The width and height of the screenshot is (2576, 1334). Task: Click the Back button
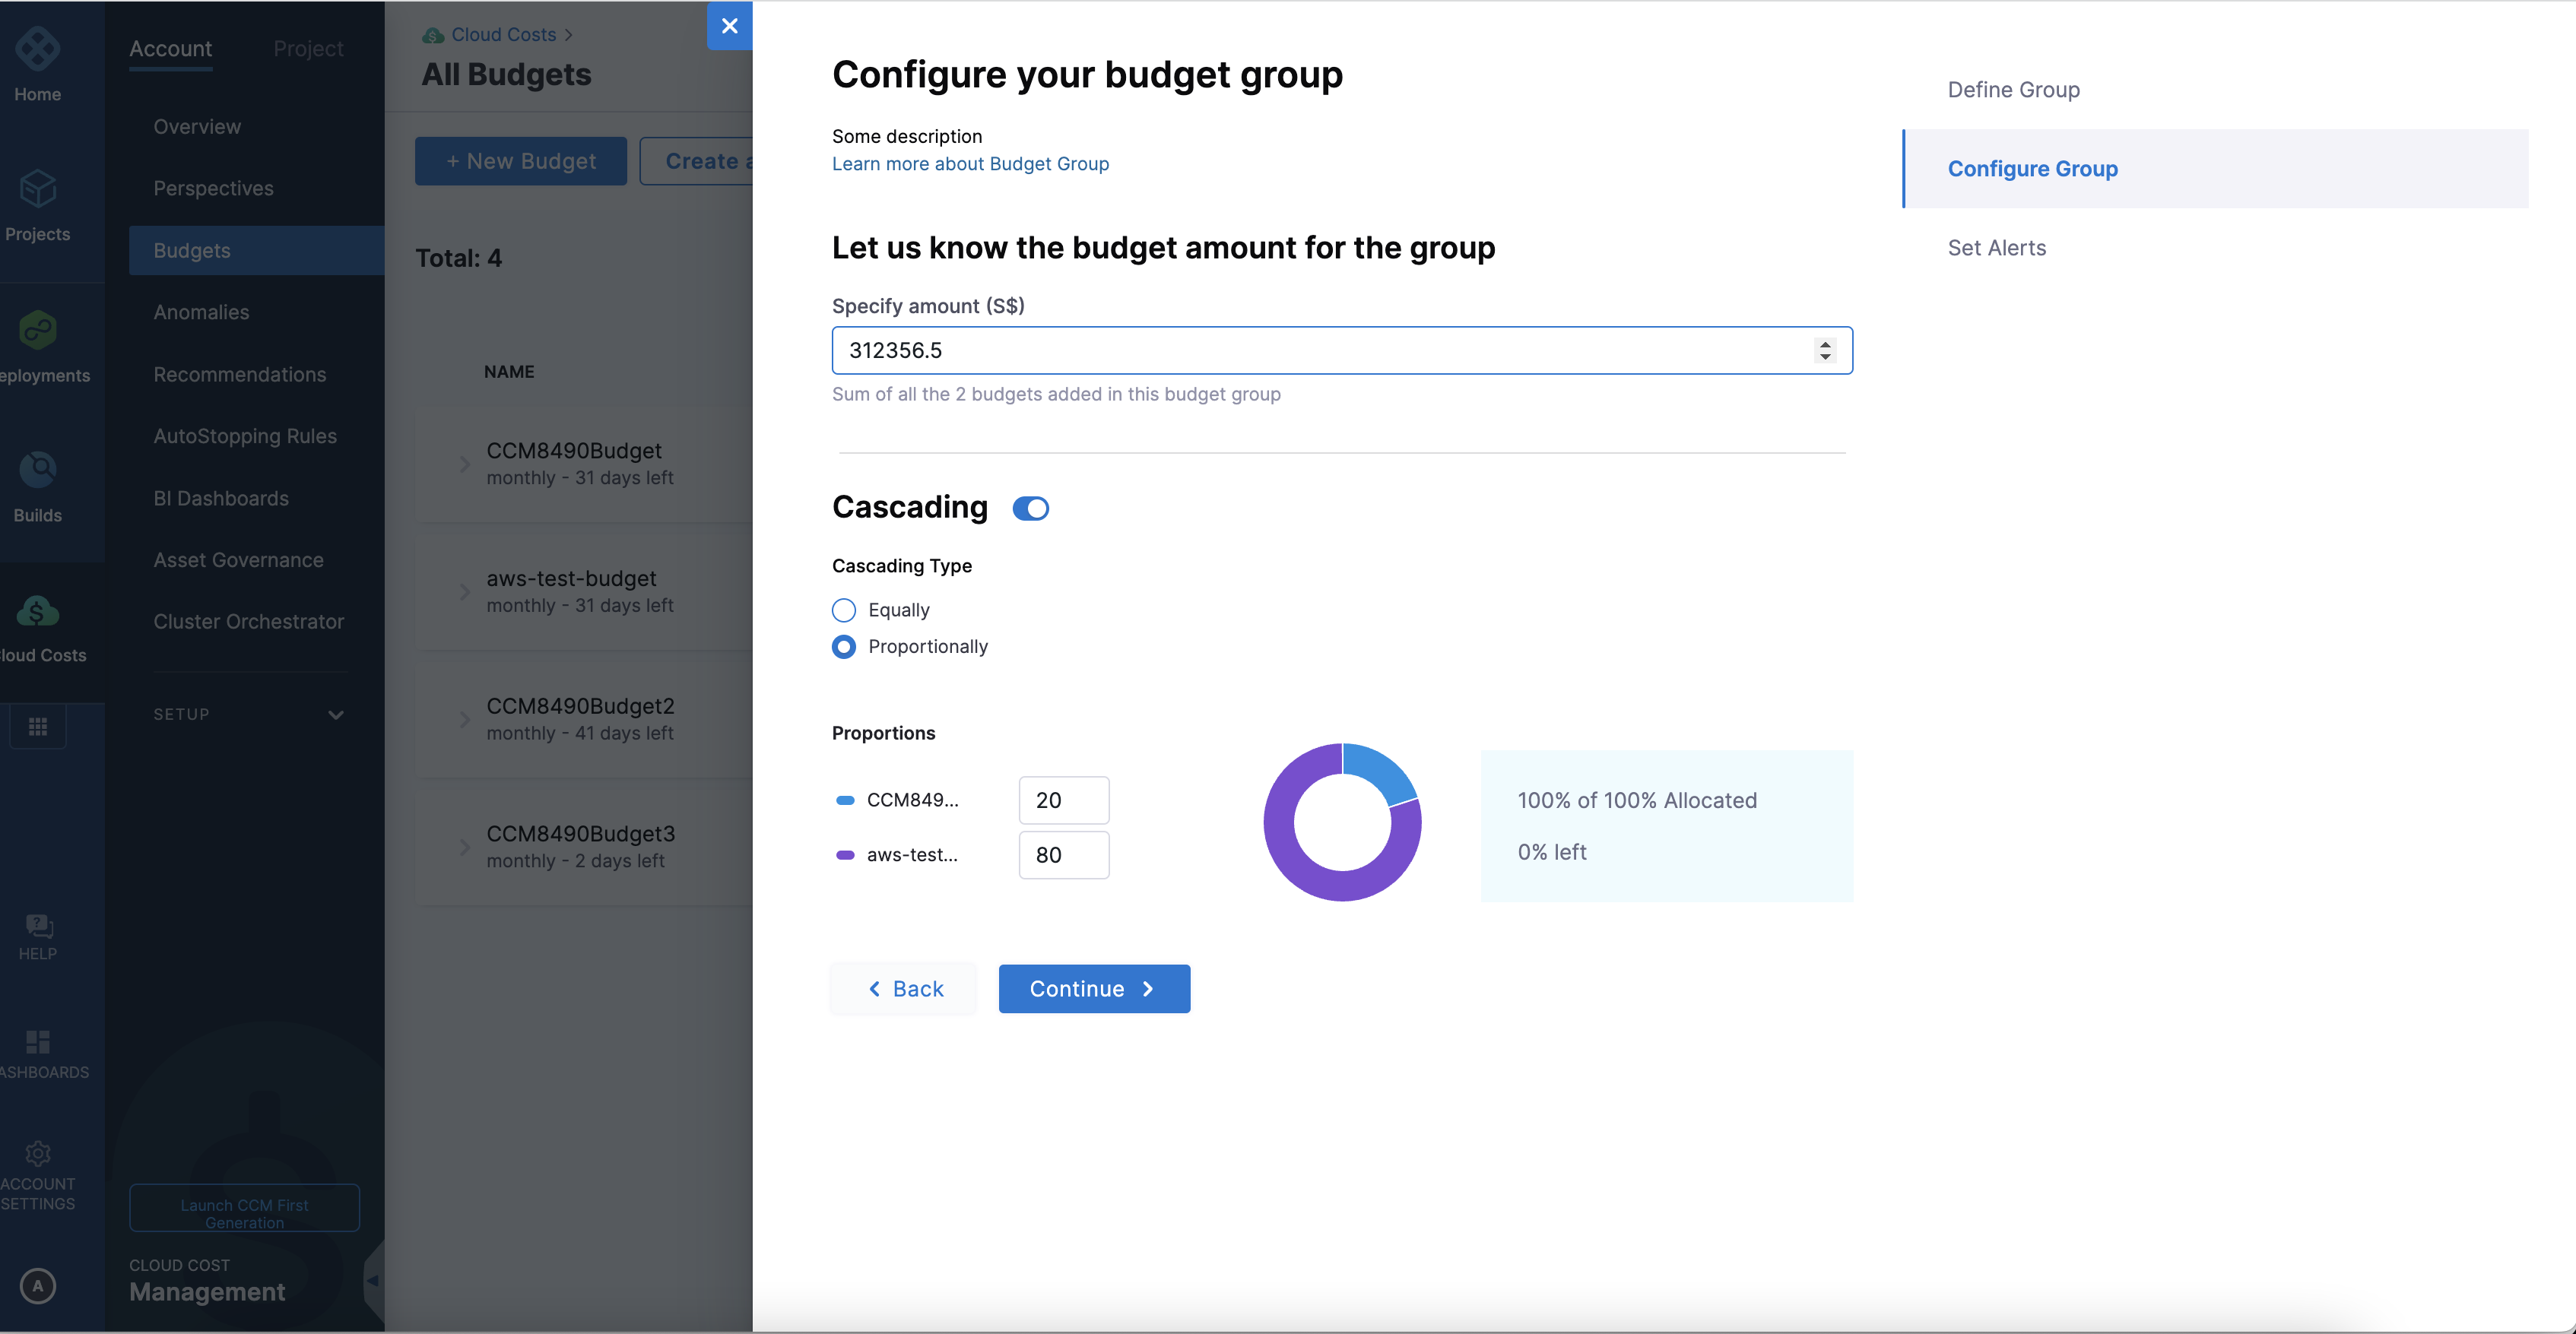coord(903,988)
